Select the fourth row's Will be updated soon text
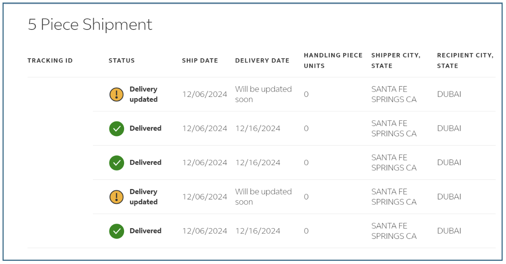 [x=263, y=197]
